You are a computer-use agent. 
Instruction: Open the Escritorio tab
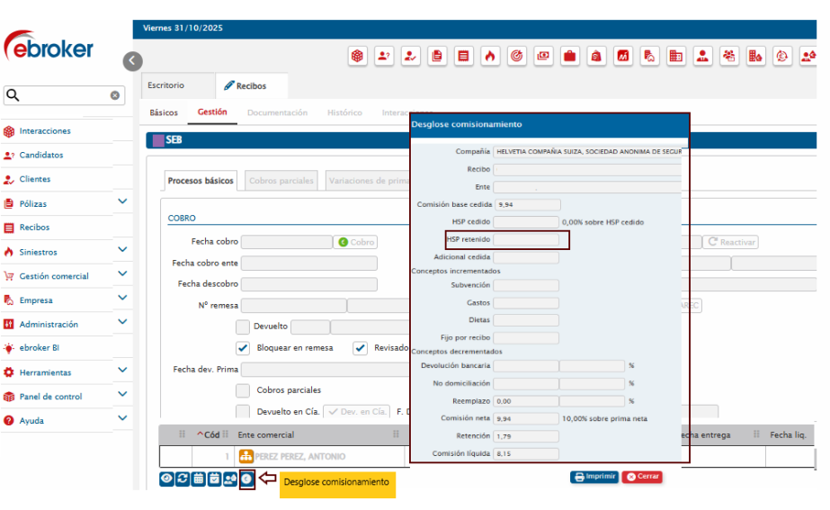165,85
